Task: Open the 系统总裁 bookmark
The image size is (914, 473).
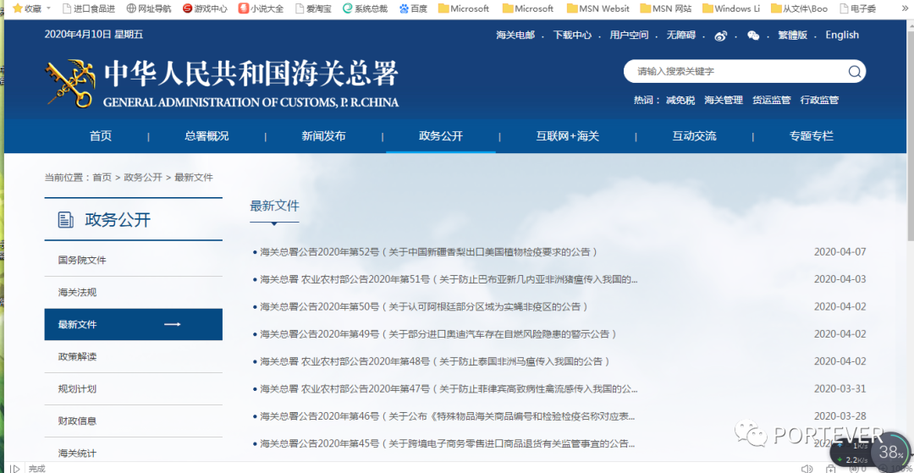Action: click(366, 8)
